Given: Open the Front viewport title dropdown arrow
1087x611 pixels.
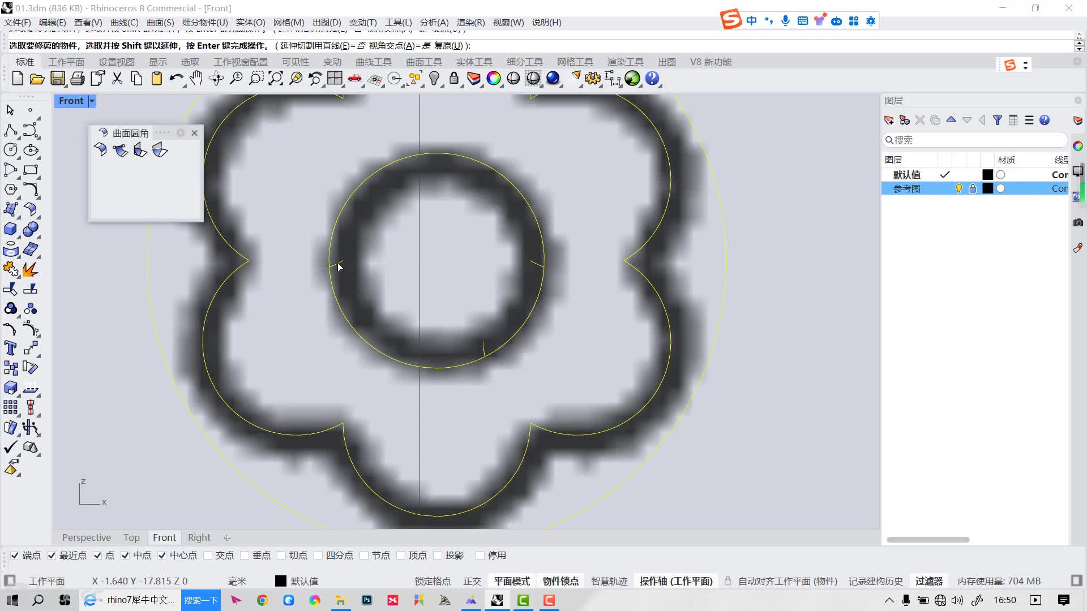Looking at the screenshot, I should pos(92,101).
